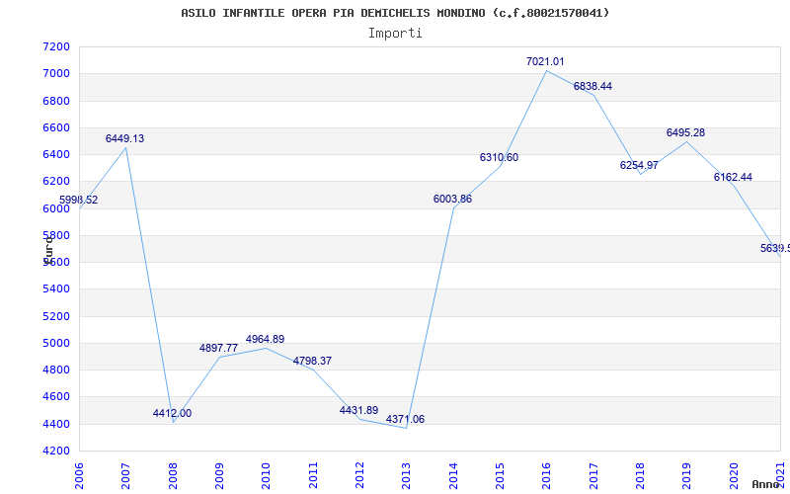Click the data label 4412.00
790x494 pixels.
172,413
